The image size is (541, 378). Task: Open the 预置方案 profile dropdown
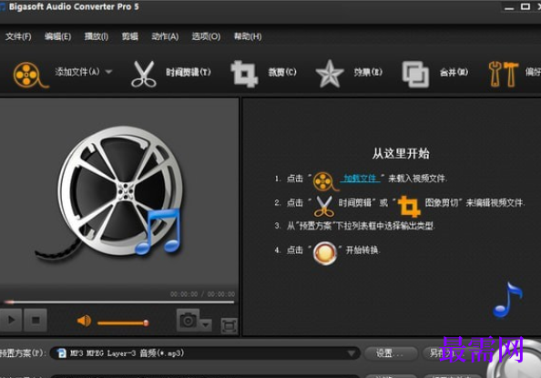pos(205,353)
